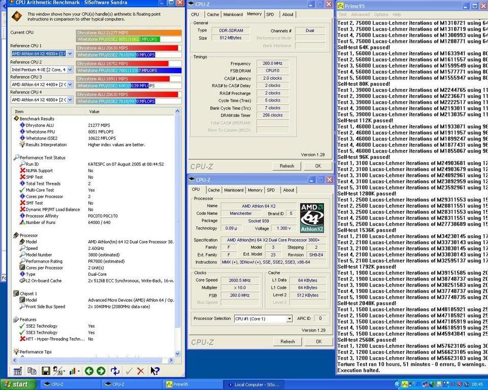Open the Processor Selection dropdown in CPU-Z
Viewport: 488px width, 390px height.
(289, 318)
